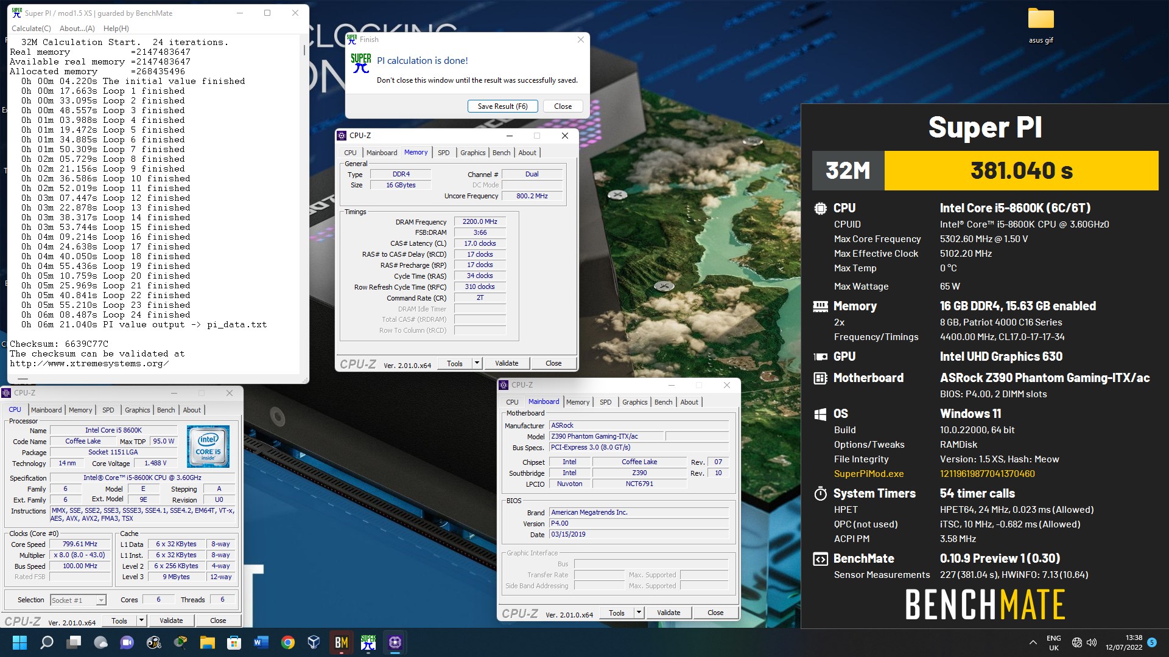This screenshot has height=657, width=1169.
Task: Click Close in the Finish dialog
Action: (x=563, y=106)
